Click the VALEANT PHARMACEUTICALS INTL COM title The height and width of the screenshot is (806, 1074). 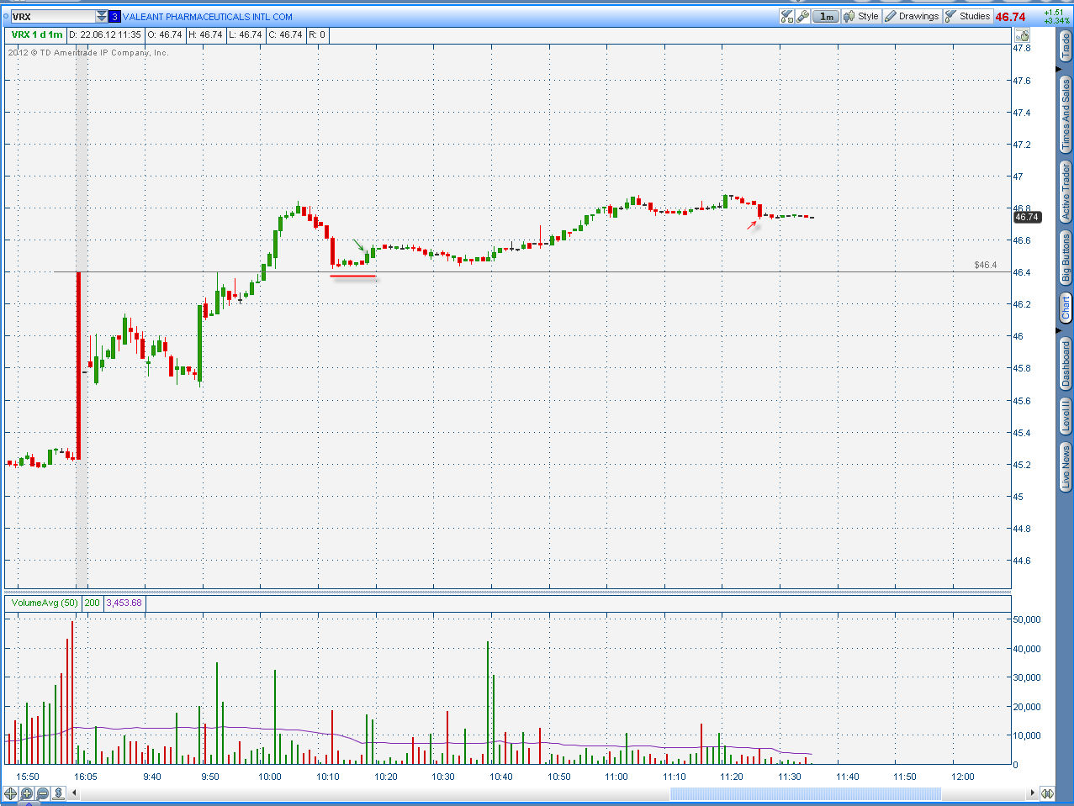[x=208, y=17]
